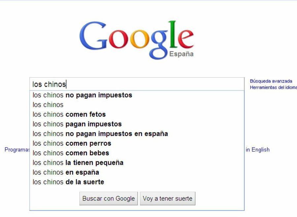Image resolution: width=297 pixels, height=217 pixels.
Task: Select suggestion "los chinos en españa"
Action: click(63, 172)
